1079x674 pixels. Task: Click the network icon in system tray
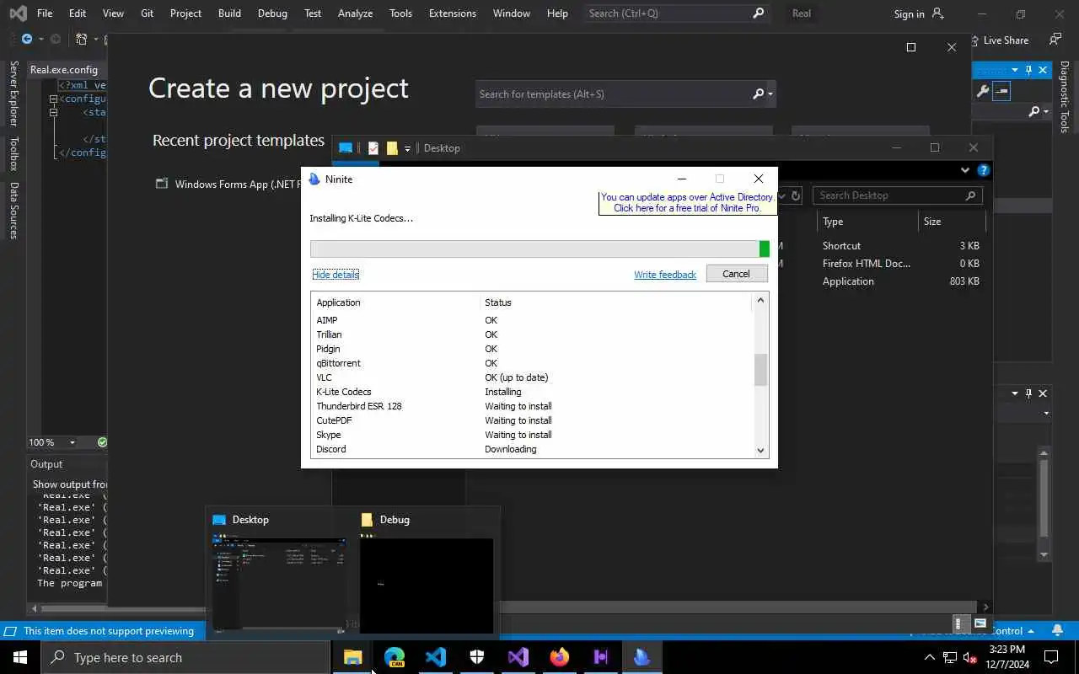pyautogui.click(x=950, y=657)
